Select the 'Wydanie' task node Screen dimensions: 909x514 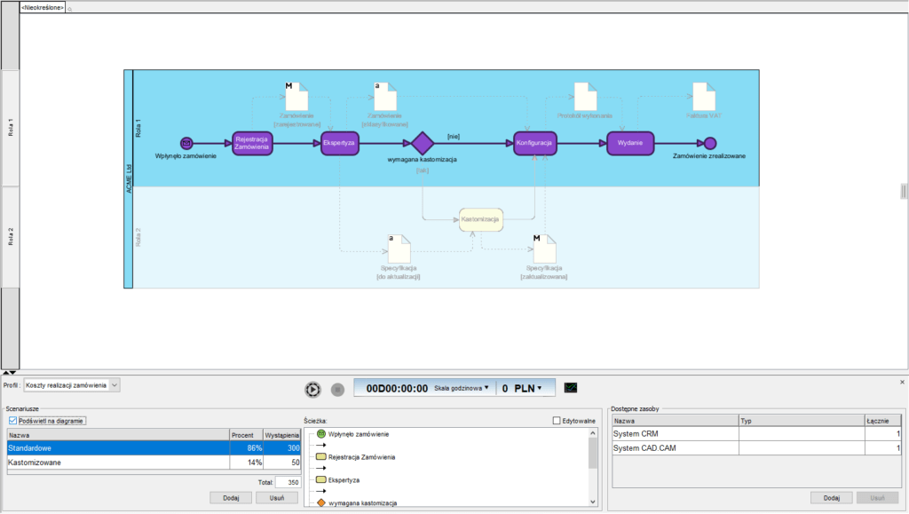click(630, 143)
